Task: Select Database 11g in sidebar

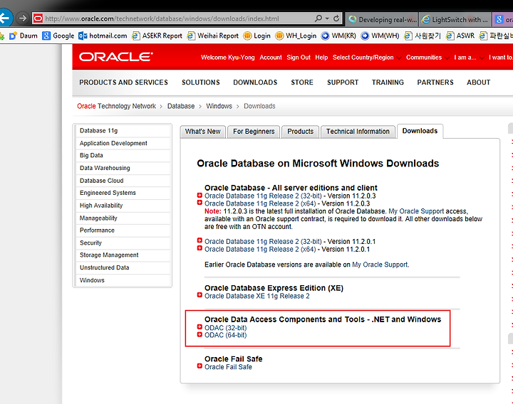Action: tap(123, 131)
